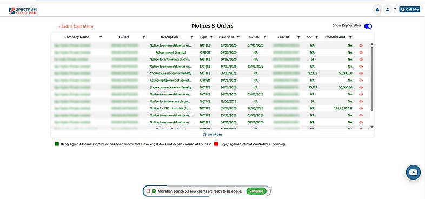Image resolution: width=425 pixels, height=199 pixels.
Task: Open the Issued On column filter
Action: [x=238, y=37]
